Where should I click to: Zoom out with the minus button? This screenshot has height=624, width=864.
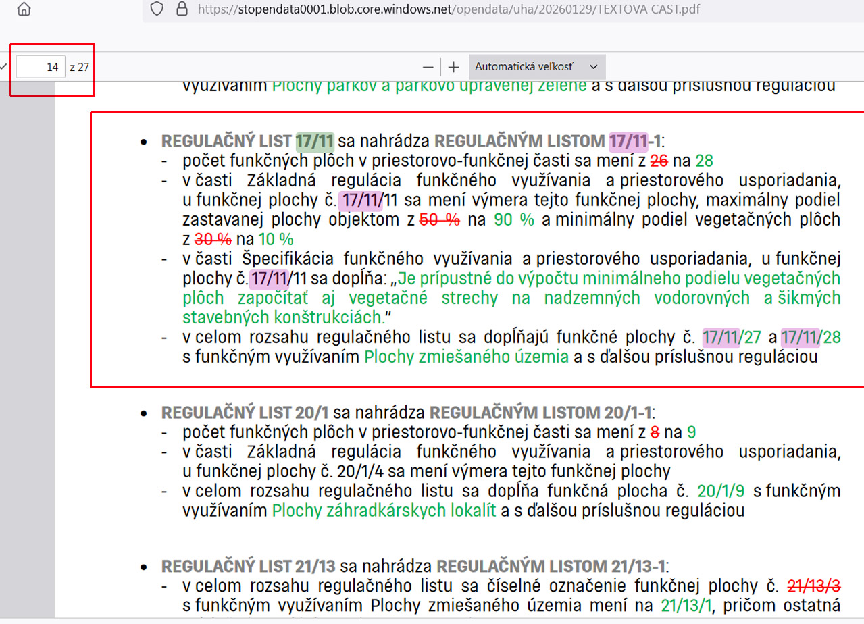[x=428, y=67]
